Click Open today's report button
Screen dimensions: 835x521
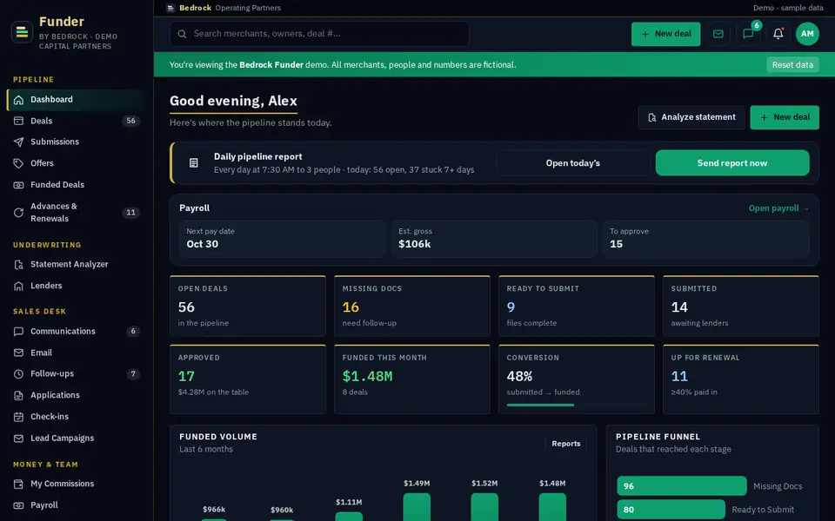[573, 163]
